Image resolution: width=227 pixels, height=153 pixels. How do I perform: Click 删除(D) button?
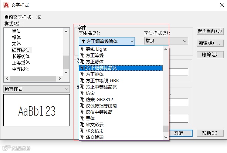point(210,55)
